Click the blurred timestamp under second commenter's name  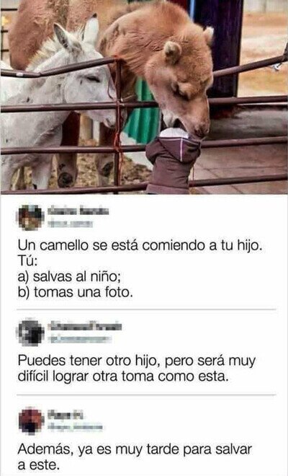tap(81, 339)
